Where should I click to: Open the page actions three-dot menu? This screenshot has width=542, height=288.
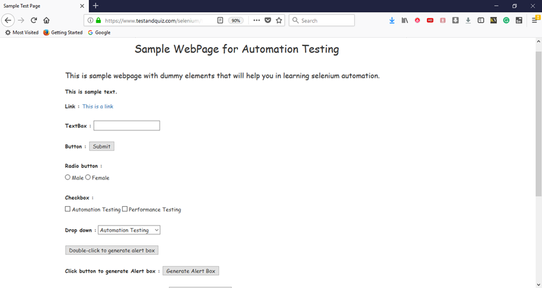click(x=257, y=20)
